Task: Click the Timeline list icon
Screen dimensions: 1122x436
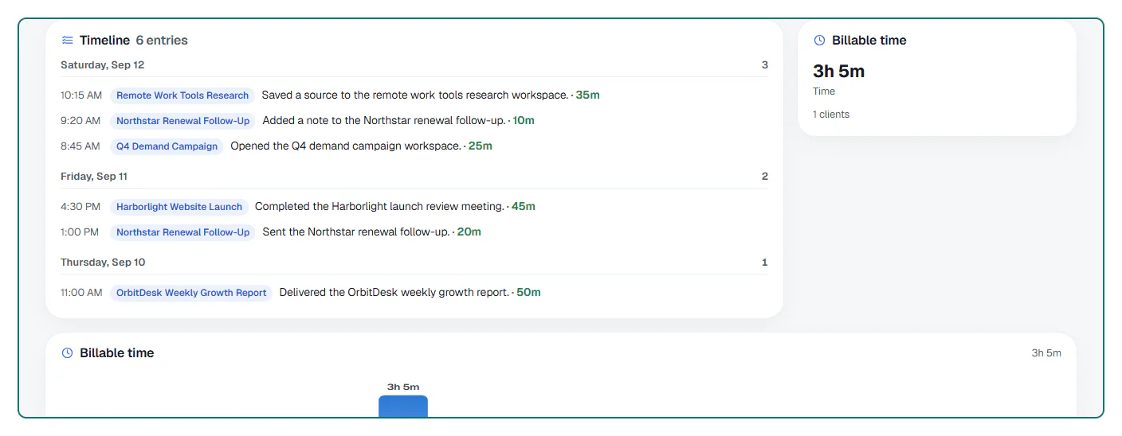Action: pyautogui.click(x=68, y=41)
